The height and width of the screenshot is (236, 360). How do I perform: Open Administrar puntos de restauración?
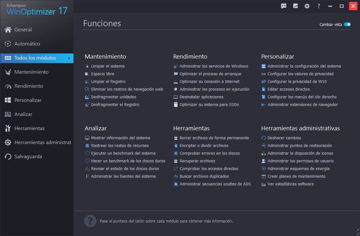[x=300, y=146]
